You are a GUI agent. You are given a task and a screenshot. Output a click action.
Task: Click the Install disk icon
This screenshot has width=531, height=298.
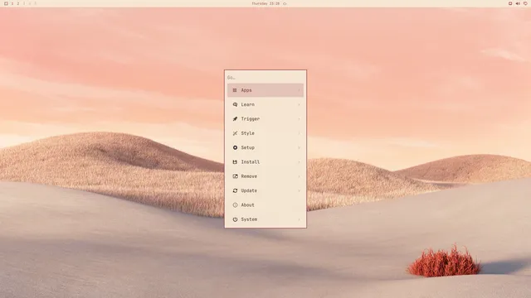pyautogui.click(x=235, y=162)
